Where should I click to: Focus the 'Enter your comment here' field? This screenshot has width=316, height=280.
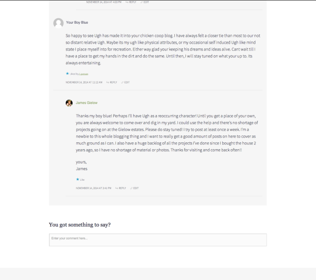(157, 240)
